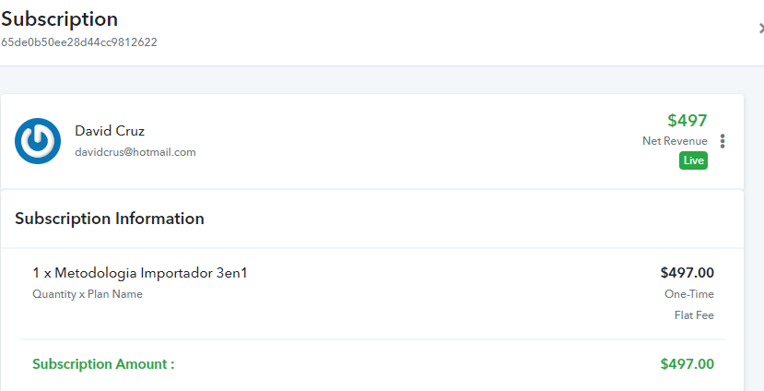Close the Subscription panel
This screenshot has height=391, width=764.
(761, 29)
